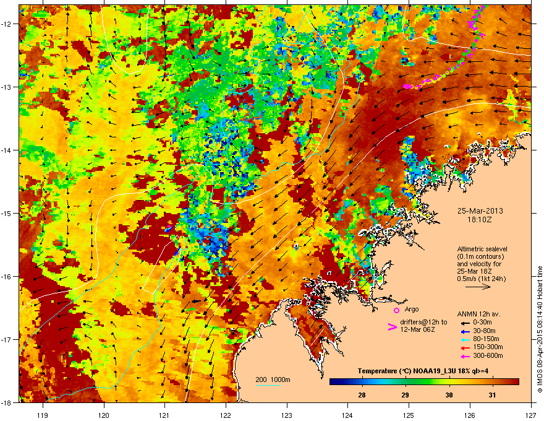
Task: Click the '12-Mar 06Z' legend text
Action: [x=417, y=329]
